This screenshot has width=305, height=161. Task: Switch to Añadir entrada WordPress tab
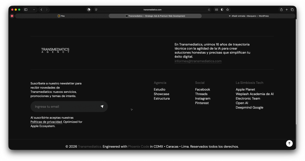point(249,16)
